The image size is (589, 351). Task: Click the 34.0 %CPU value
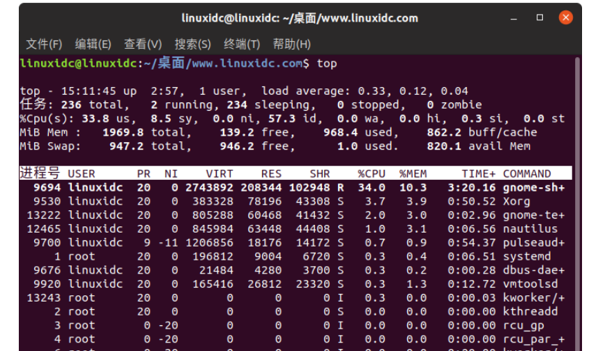pyautogui.click(x=372, y=188)
